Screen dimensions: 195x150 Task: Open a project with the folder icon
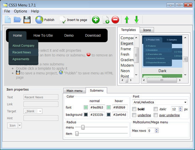[17, 19]
